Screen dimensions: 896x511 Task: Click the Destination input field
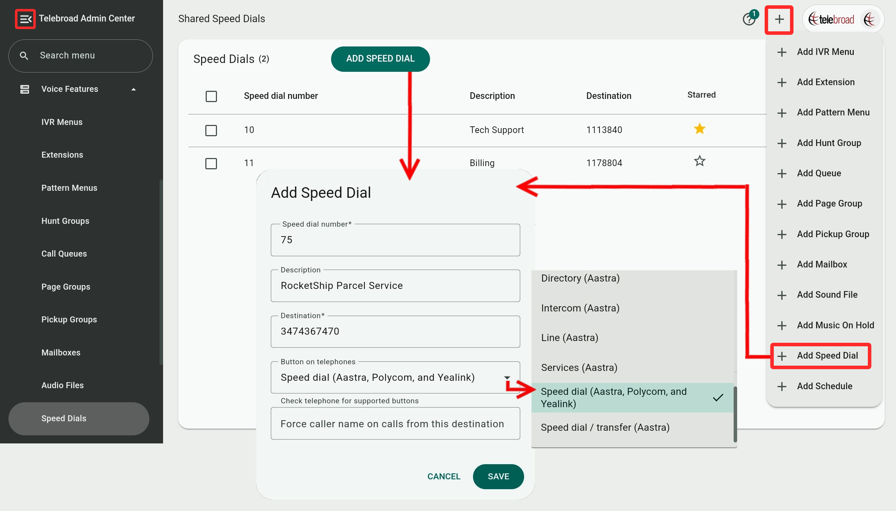pyautogui.click(x=395, y=332)
